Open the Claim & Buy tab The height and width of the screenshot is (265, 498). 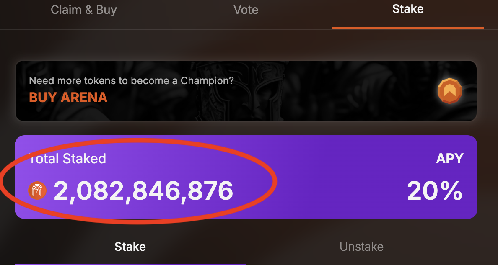tap(84, 10)
